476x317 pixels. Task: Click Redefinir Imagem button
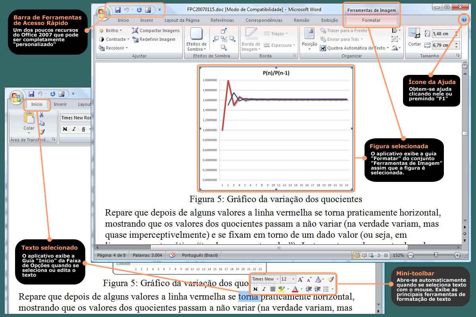(154, 39)
